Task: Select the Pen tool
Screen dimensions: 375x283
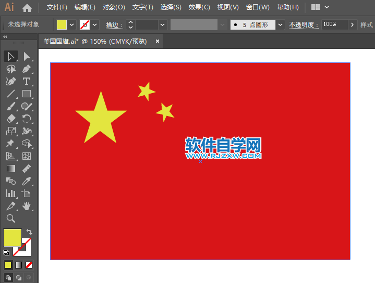Action: [x=27, y=69]
